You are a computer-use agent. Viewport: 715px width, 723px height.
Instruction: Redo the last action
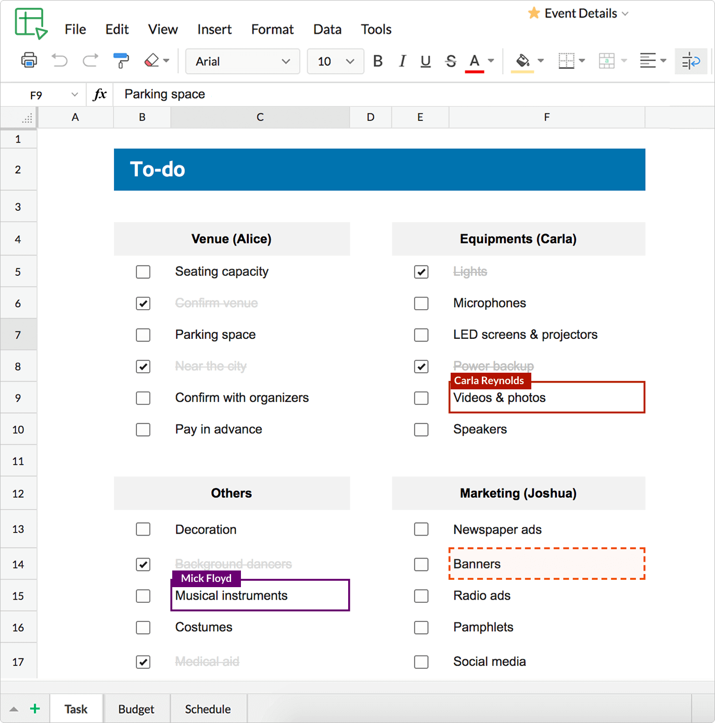90,61
